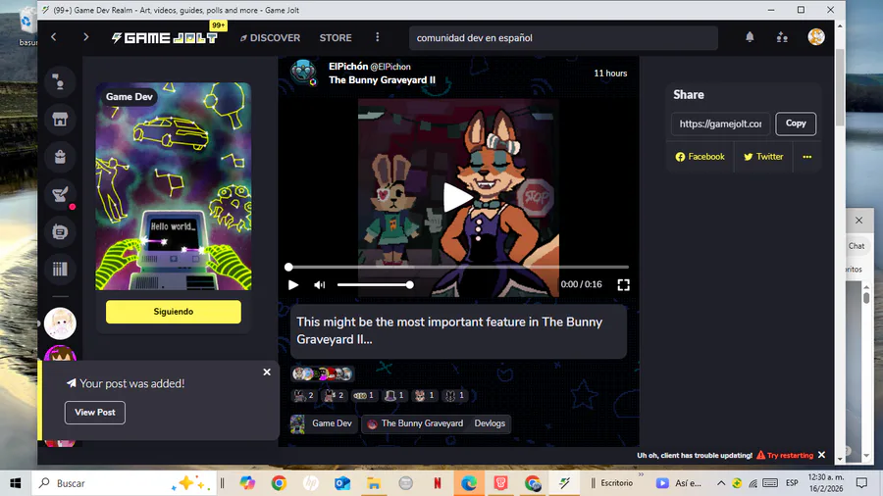Click the hat reaction sticker with count 1
The image size is (883, 496).
click(x=394, y=396)
